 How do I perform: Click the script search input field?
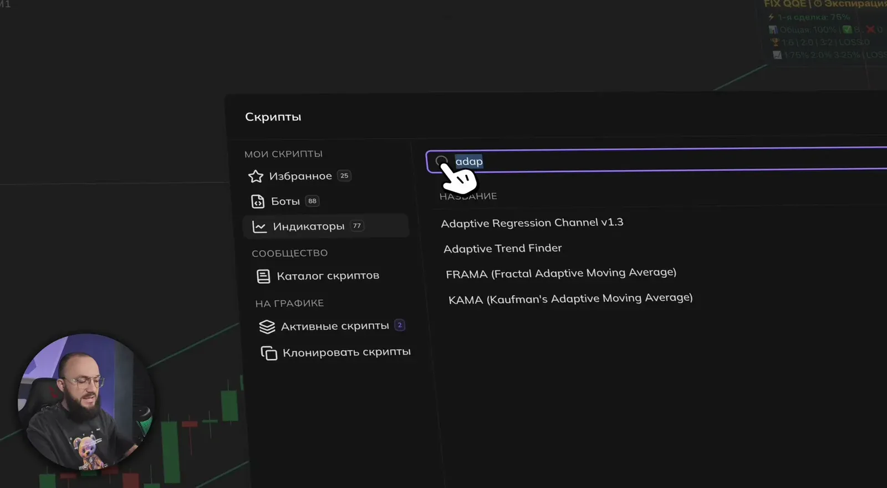[x=656, y=160]
